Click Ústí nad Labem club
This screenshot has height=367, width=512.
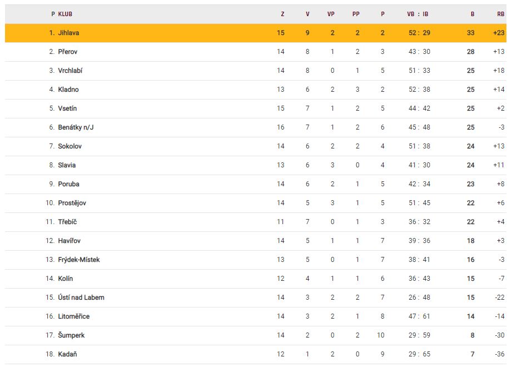click(81, 297)
